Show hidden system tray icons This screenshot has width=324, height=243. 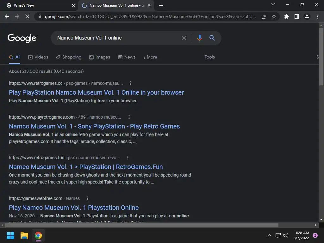point(269,235)
